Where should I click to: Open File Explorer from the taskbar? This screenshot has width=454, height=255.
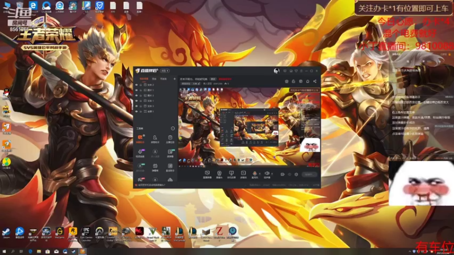click(x=39, y=252)
